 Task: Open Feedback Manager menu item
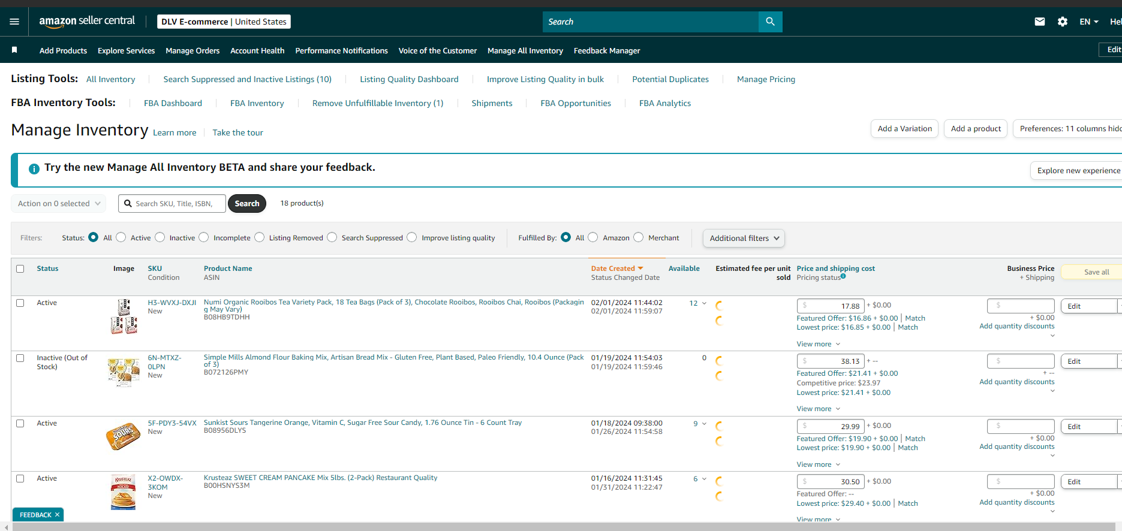pos(607,51)
